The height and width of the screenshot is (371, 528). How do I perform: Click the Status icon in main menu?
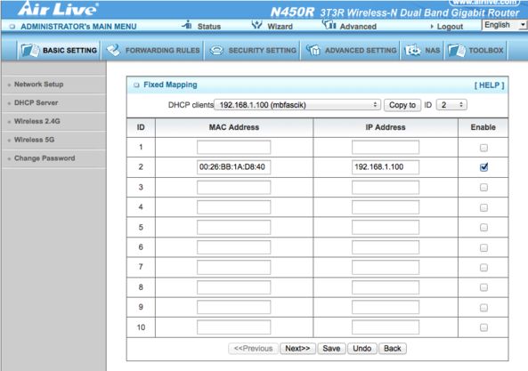(187, 25)
